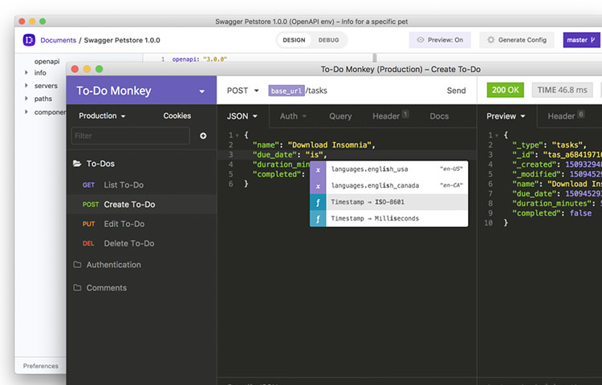Fold request body line 1 arrow
This screenshot has height=385, width=602.
point(238,136)
